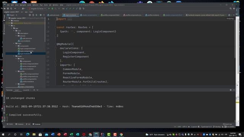Click the Open folder icon in main toolbar

pyautogui.click(x=5, y=8)
